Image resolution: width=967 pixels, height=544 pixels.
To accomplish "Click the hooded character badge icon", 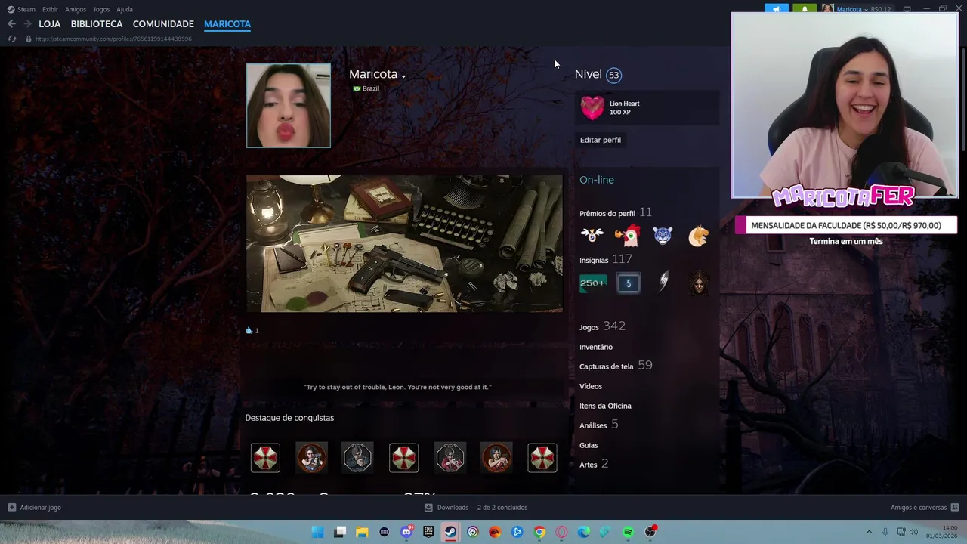I will point(699,283).
